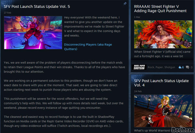This screenshot has height=133, width=195.
Task: Click the pin icon on the Vol. 5 post
Action: [x=125, y=4]
